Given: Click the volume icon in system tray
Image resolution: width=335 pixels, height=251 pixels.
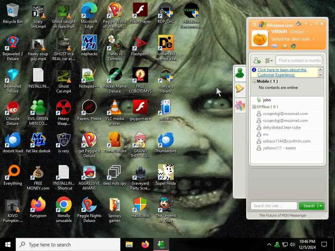Looking at the screenshot, I should tap(292, 244).
